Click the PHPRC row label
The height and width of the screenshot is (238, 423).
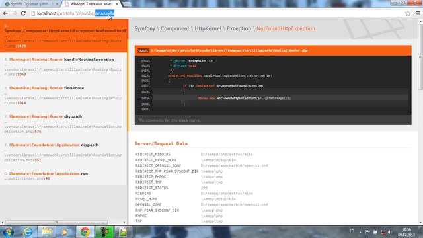tap(141, 216)
